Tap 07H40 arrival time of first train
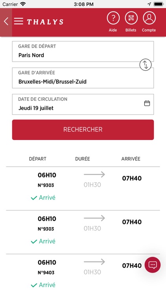Viewport: 166px width, 295px height. click(132, 178)
